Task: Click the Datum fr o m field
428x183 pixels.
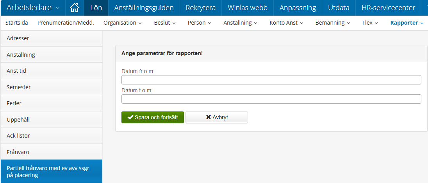Action: (271, 80)
